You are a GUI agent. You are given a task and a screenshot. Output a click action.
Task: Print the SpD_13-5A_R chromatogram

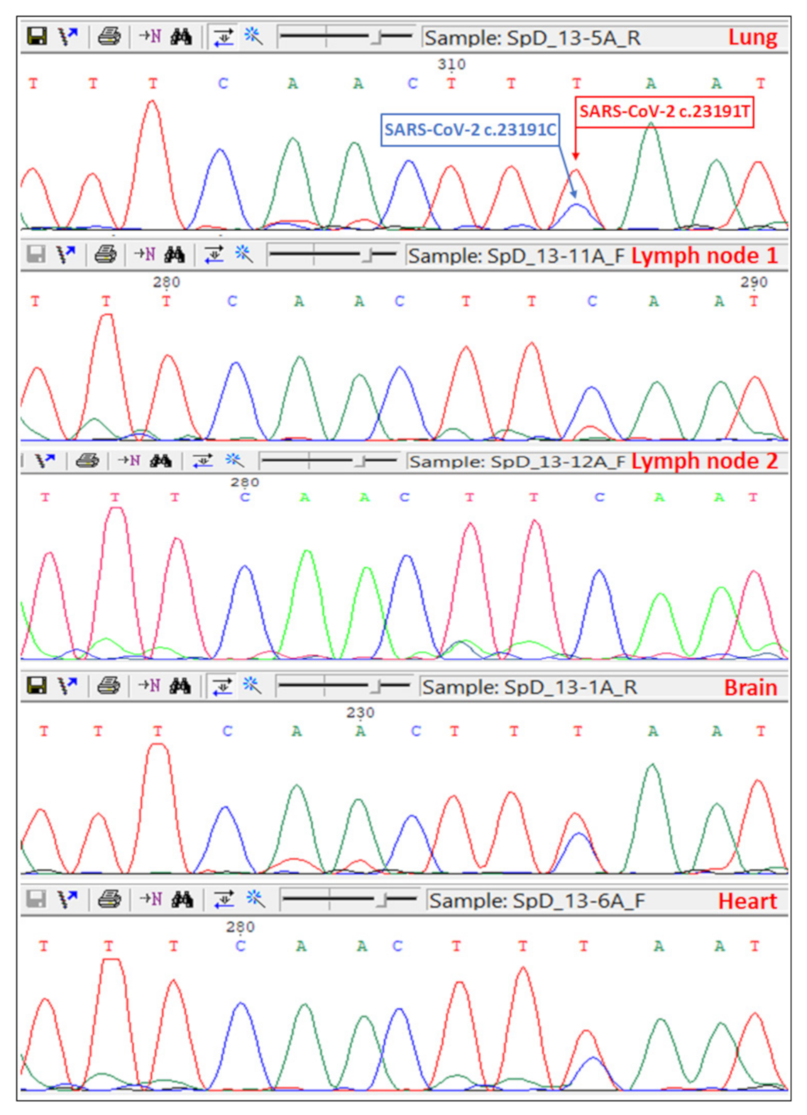[x=109, y=36]
